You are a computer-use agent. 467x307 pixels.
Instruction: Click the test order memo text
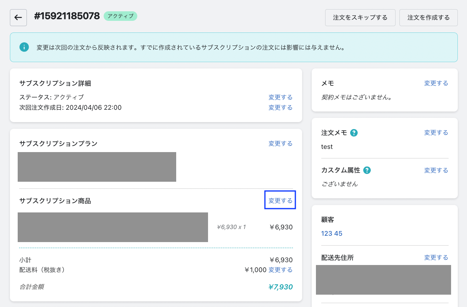pos(327,147)
